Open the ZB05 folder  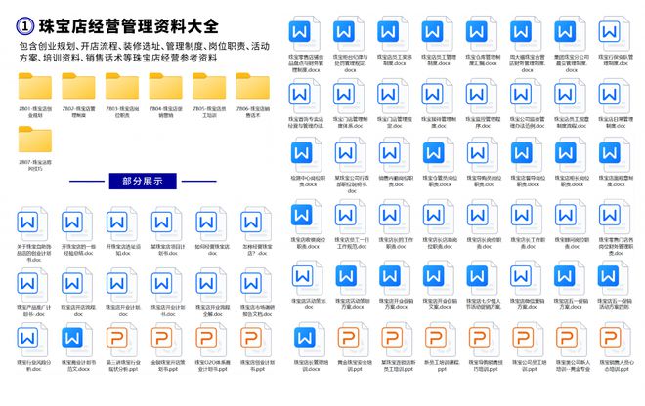tap(209, 86)
